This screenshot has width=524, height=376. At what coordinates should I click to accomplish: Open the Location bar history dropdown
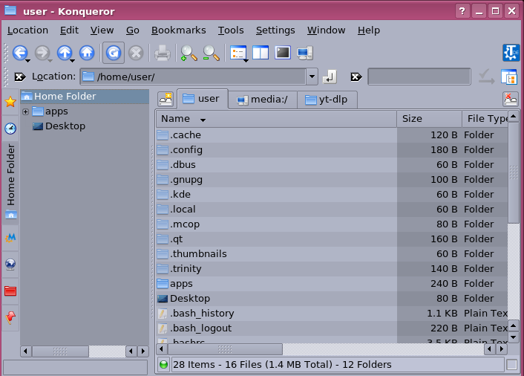312,77
